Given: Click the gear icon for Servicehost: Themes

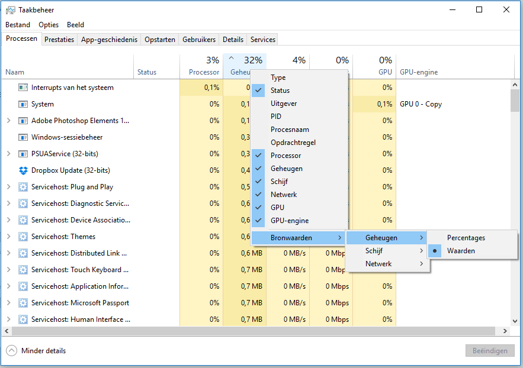Looking at the screenshot, I should tap(23, 237).
